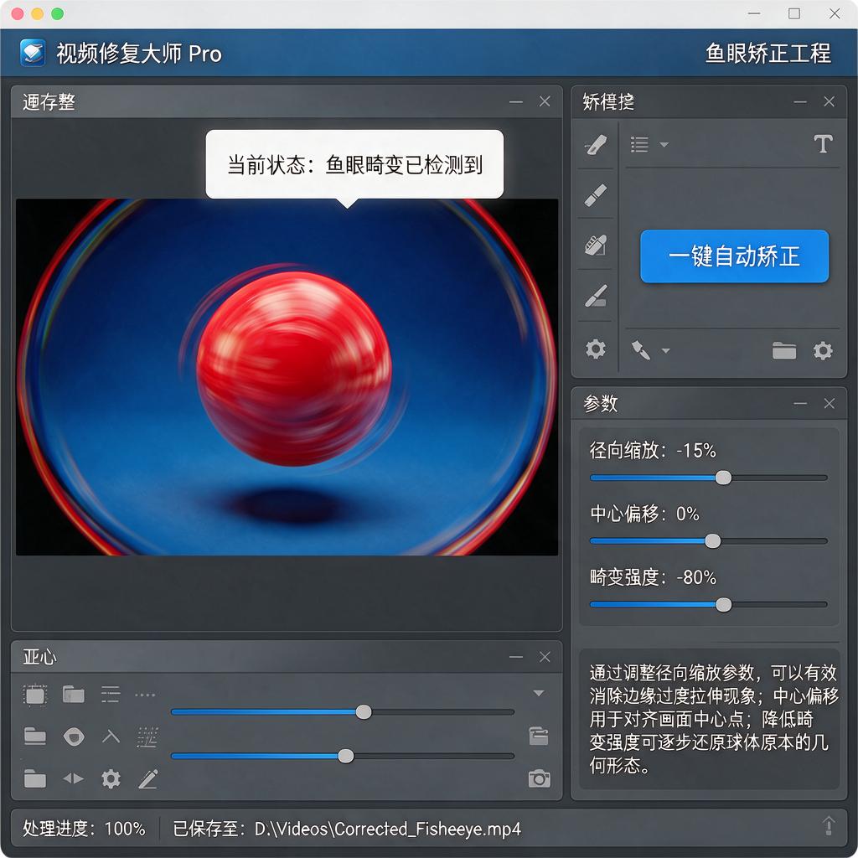Adjust the lower slider in the 亚心 panel

(343, 757)
